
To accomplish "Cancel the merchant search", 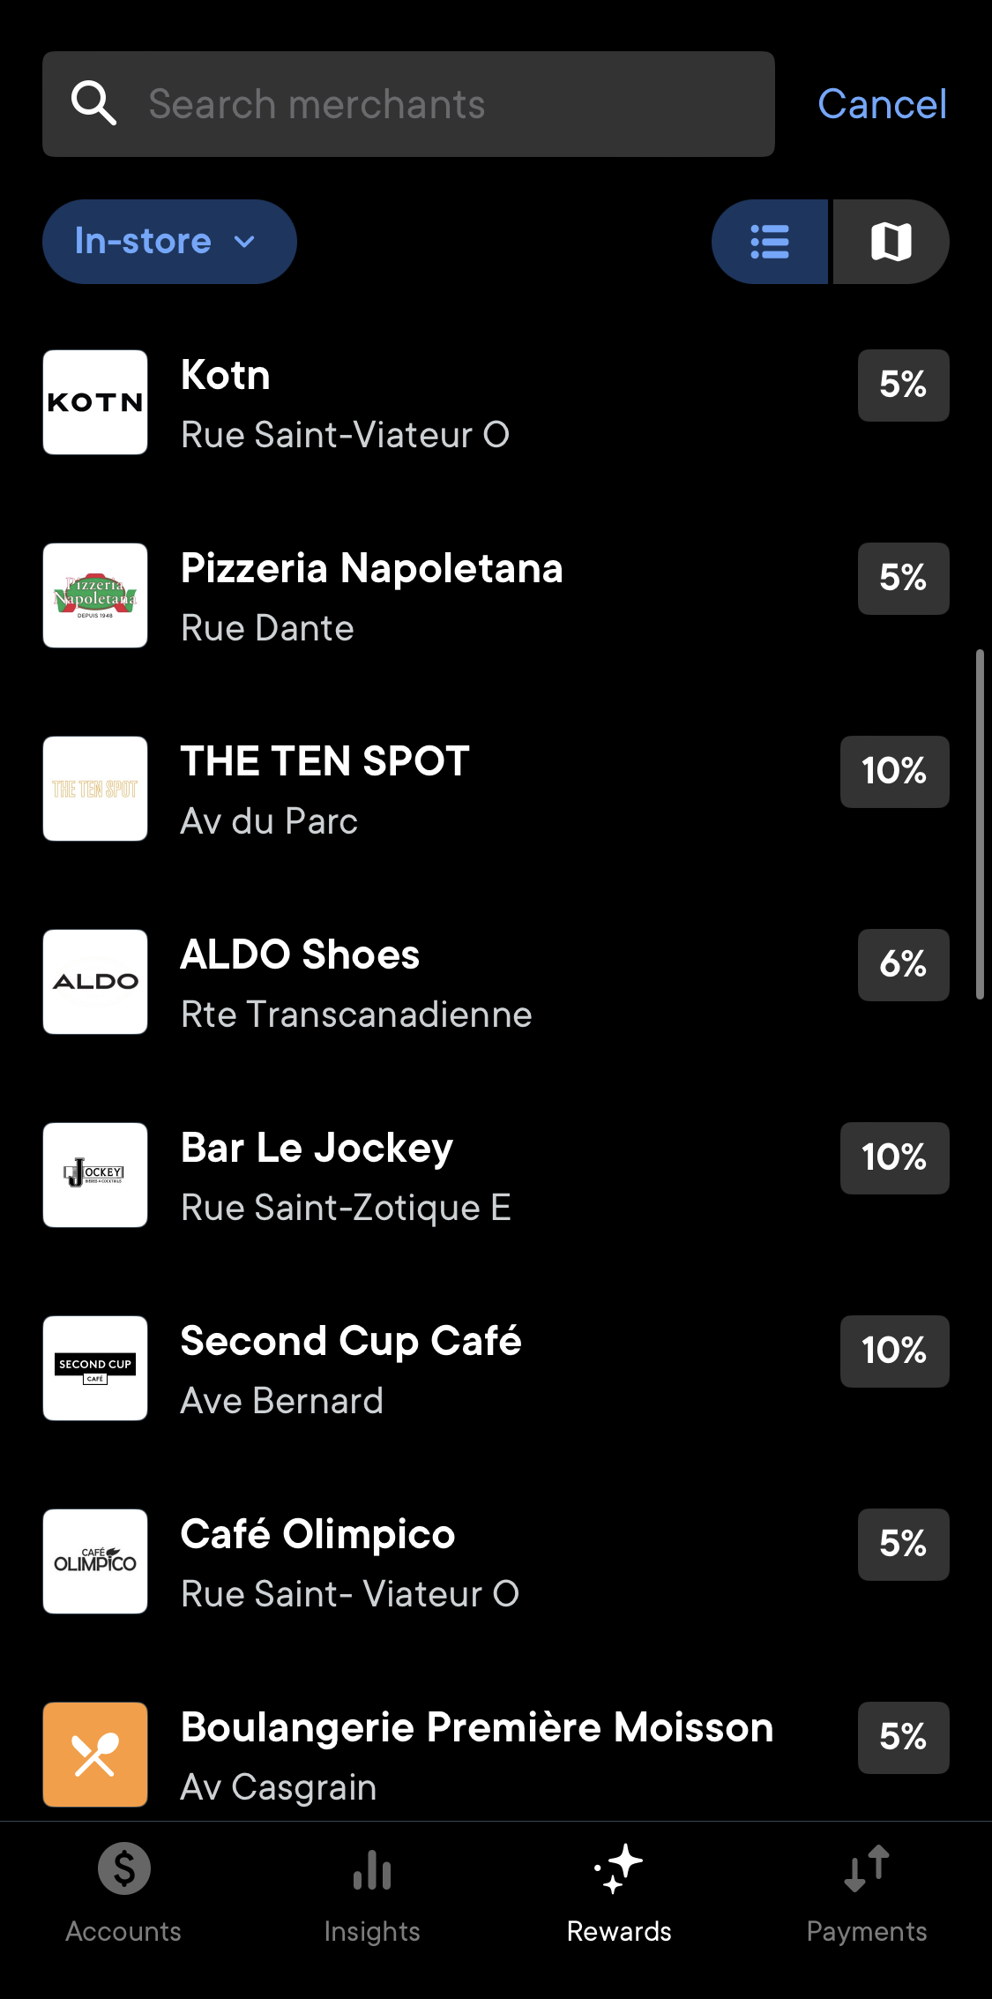I will 882,104.
